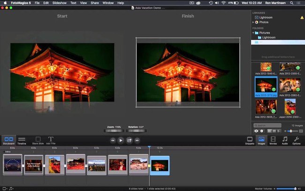Open the Help menu
Image resolution: width=305 pixels, height=191 pixels.
(121, 3)
